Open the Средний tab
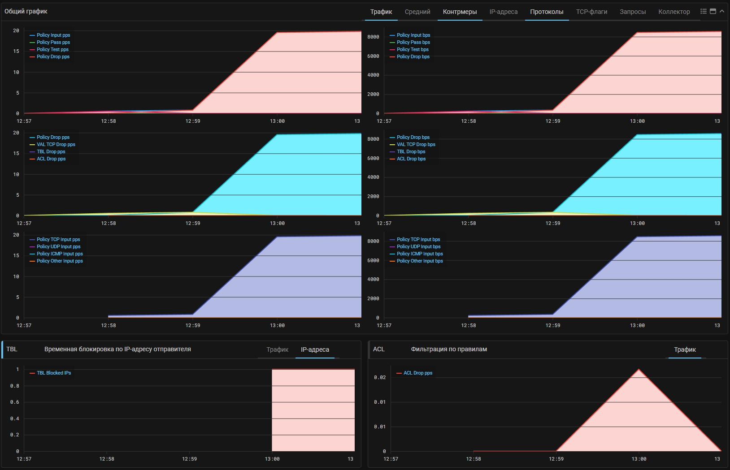This screenshot has height=470, width=730. (x=417, y=12)
